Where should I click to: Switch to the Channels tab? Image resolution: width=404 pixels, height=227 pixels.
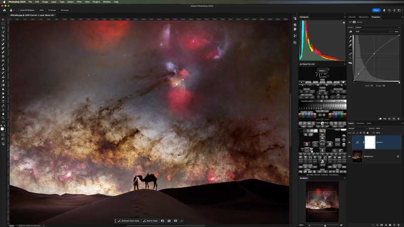point(360,123)
